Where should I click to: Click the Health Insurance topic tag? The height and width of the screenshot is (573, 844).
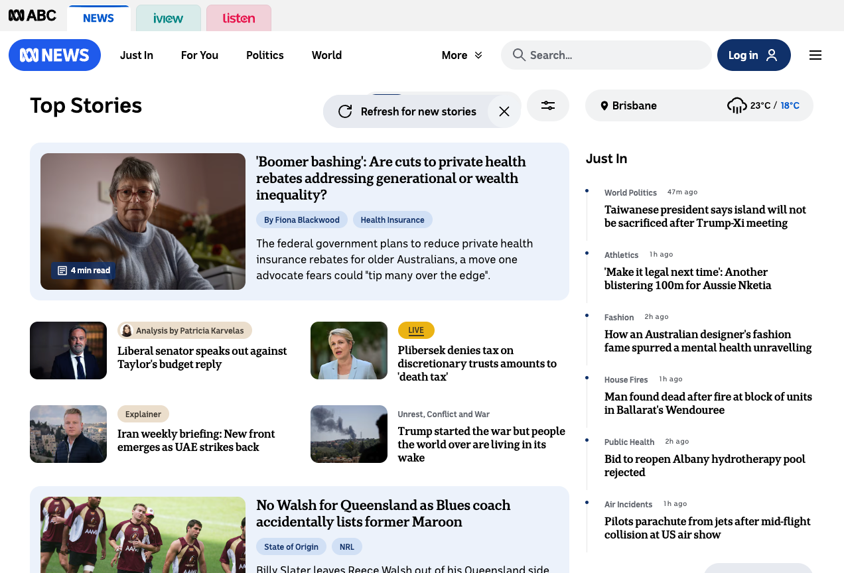pyautogui.click(x=393, y=220)
